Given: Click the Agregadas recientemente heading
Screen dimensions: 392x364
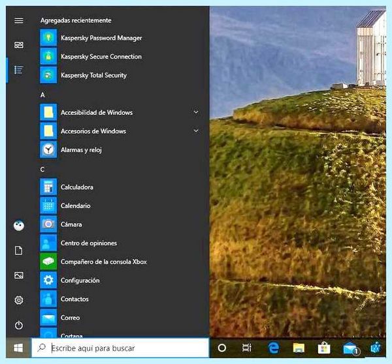Looking at the screenshot, I should tap(76, 20).
